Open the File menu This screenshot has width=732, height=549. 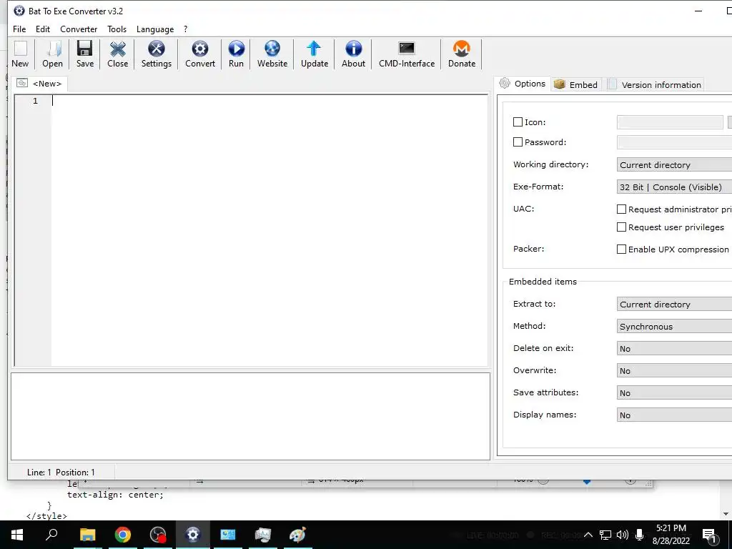[19, 29]
